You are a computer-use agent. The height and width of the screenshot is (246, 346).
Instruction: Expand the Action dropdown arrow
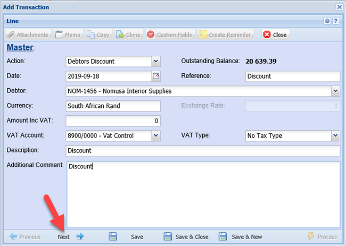[x=156, y=62]
